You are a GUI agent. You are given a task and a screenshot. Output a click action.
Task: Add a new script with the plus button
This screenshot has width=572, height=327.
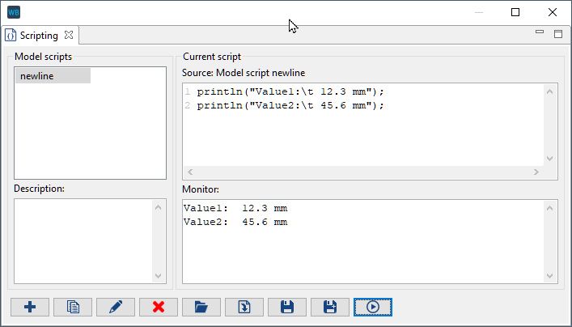click(x=30, y=308)
